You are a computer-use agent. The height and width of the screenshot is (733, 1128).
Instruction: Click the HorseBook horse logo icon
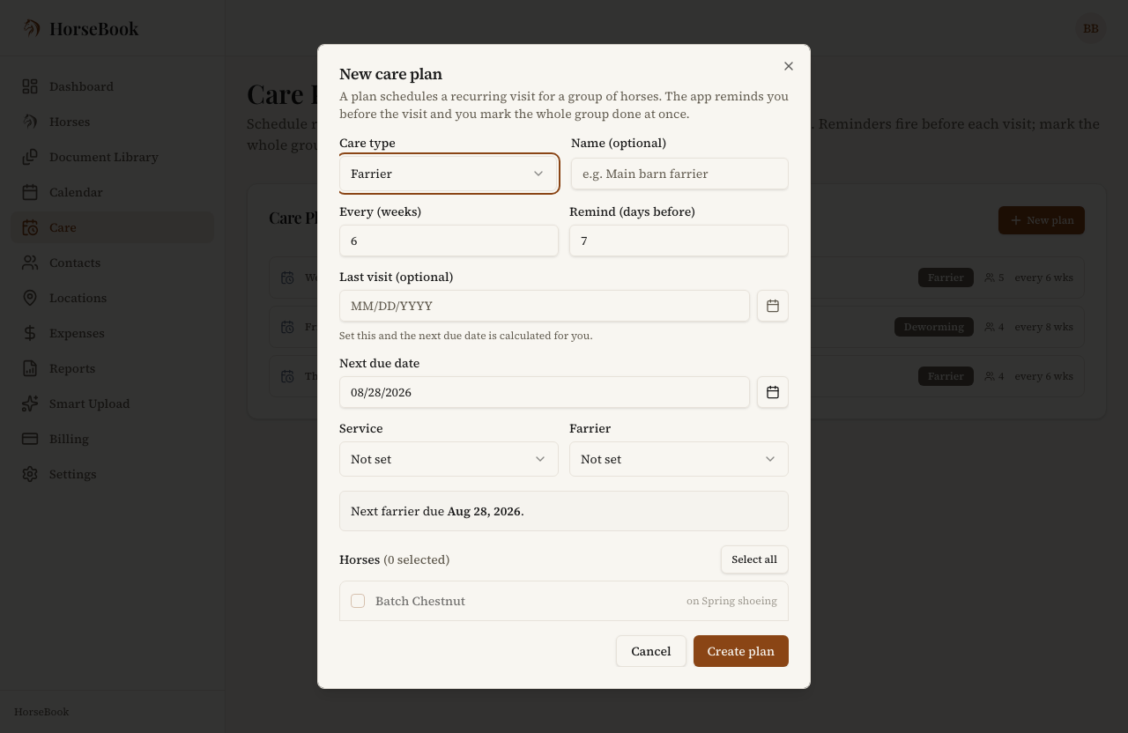(31, 28)
